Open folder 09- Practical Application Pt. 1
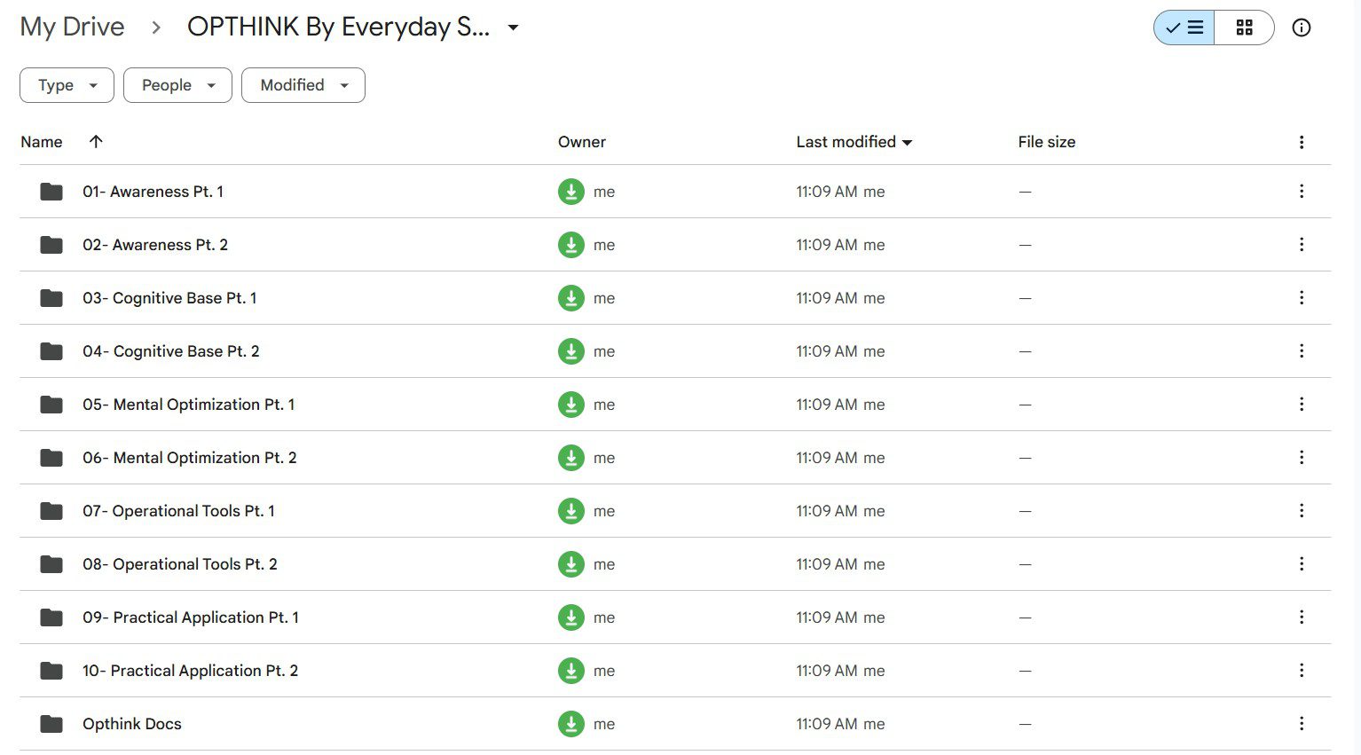The height and width of the screenshot is (755, 1361). click(x=191, y=617)
